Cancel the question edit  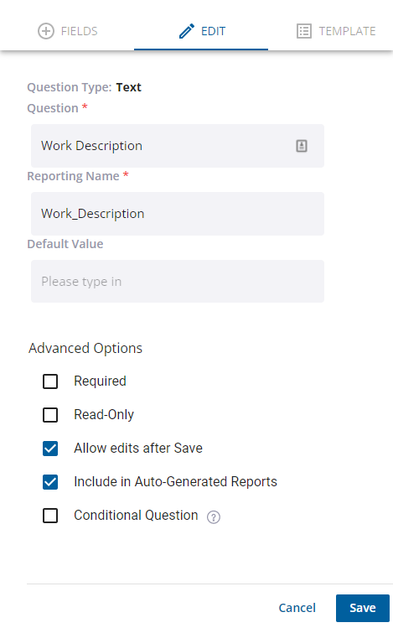coord(297,608)
